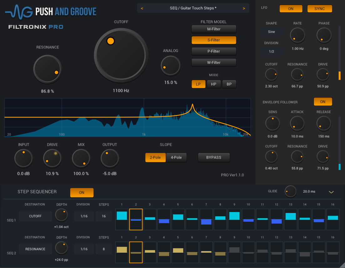Click SEQ 2 step 9 greyed bar
345x268 pixels.
coord(234,250)
